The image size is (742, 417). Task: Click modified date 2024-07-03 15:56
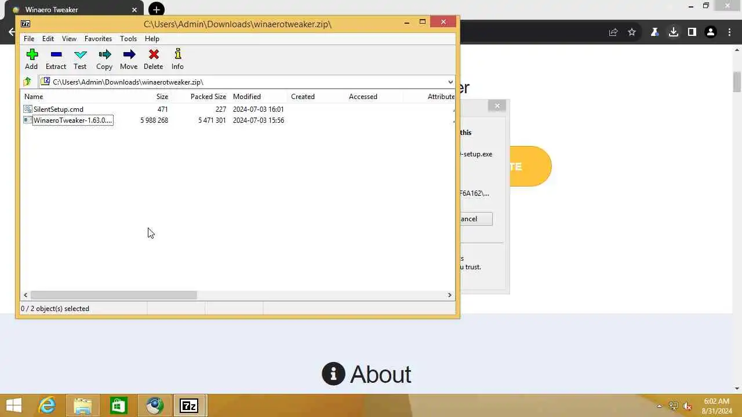coord(259,120)
